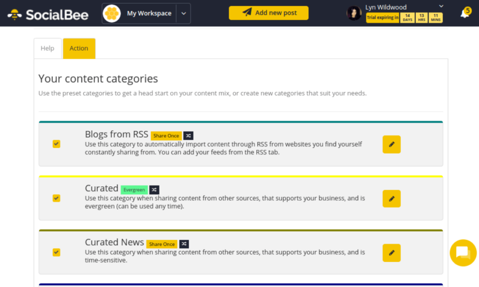Viewport: 479px width, 287px height.
Task: Click Share Once tag on Curated News
Action: click(162, 244)
